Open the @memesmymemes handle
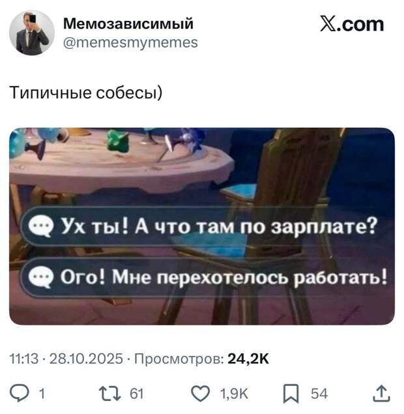The width and height of the screenshot is (404, 414). pos(130,43)
